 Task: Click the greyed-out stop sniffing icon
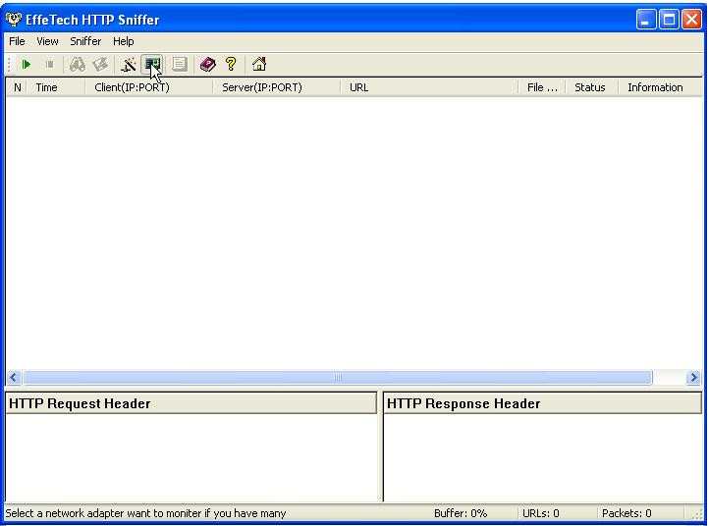(50, 65)
